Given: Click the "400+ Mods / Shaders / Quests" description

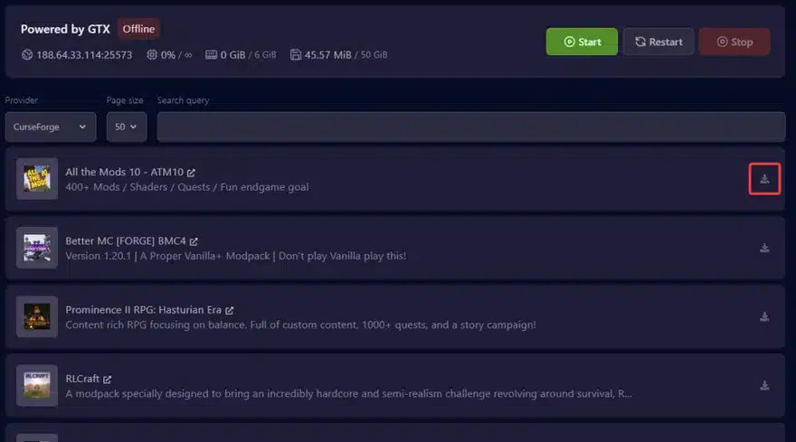Looking at the screenshot, I should pos(187,187).
